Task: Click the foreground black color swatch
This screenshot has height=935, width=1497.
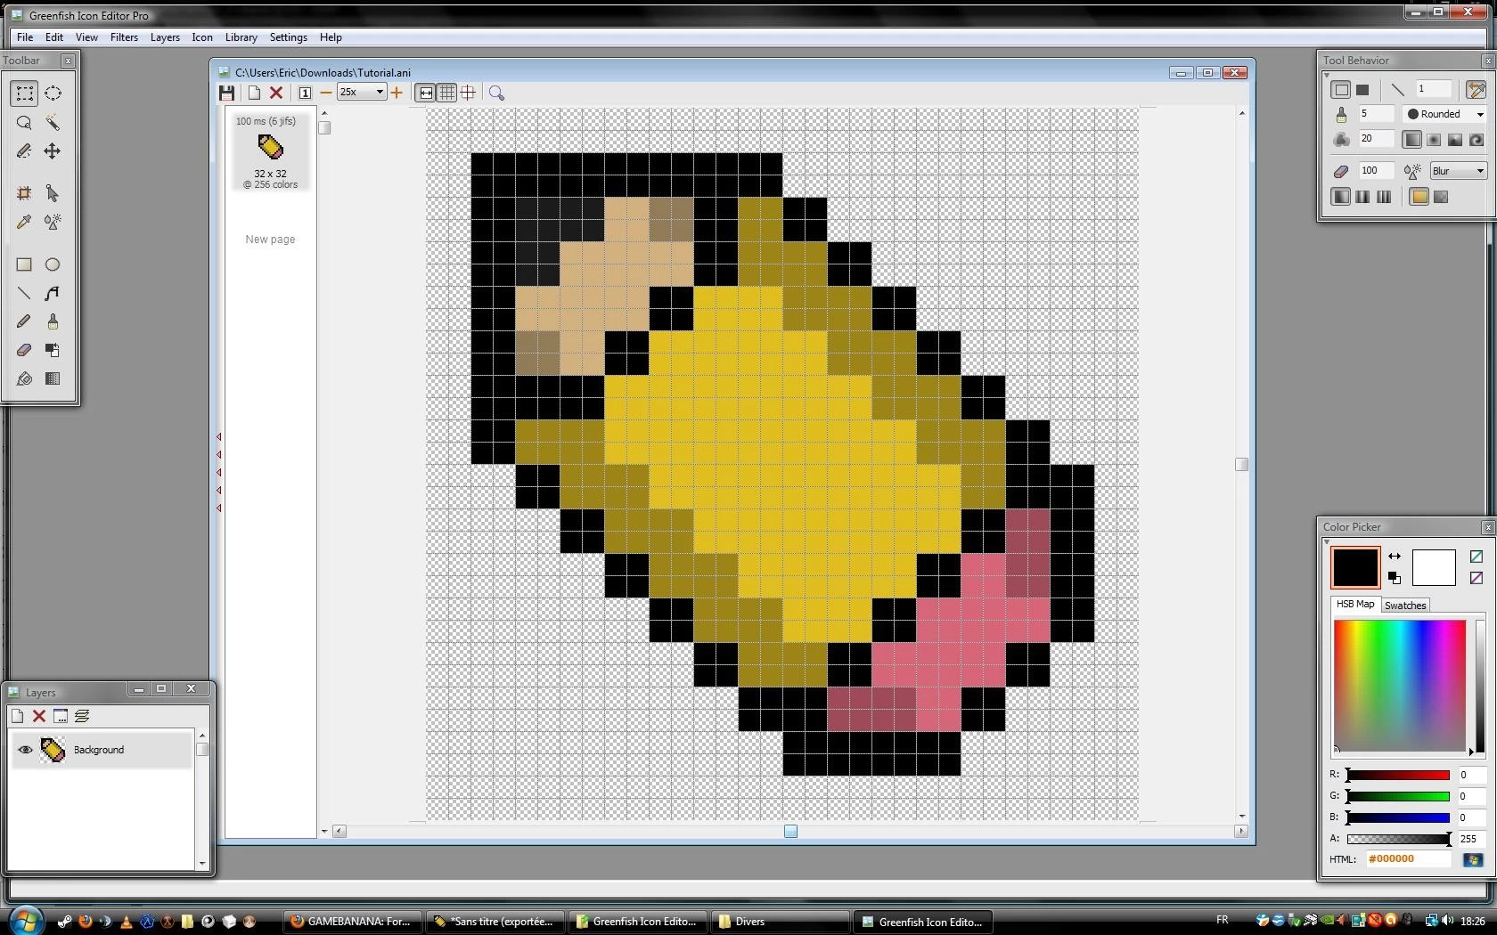Action: coord(1355,567)
